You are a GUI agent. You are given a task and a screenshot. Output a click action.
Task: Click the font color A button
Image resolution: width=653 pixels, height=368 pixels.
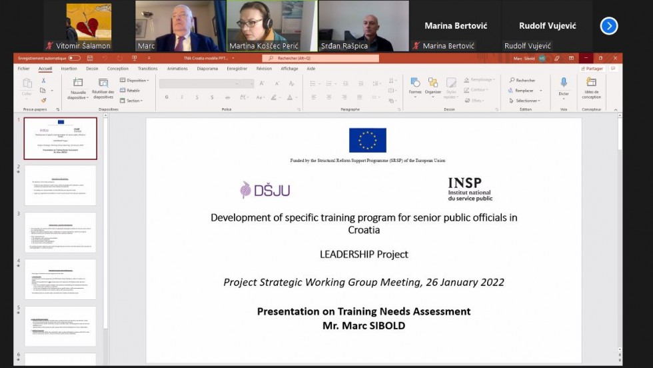pos(290,97)
